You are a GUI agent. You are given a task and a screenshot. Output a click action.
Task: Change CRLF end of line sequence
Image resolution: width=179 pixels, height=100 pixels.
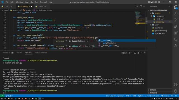tap(134, 96)
